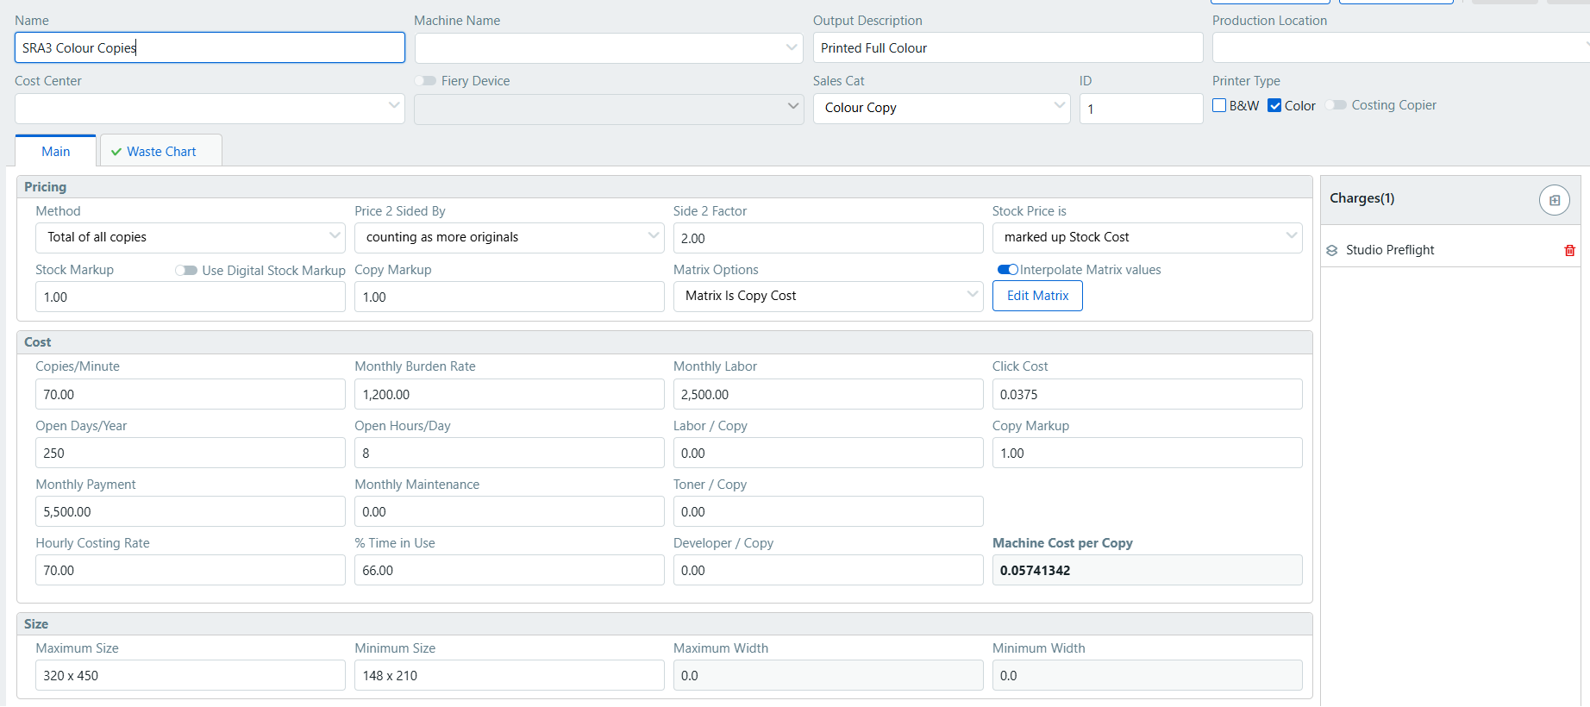Click the Developer / Copy field
The height and width of the screenshot is (707, 1590).
[828, 570]
